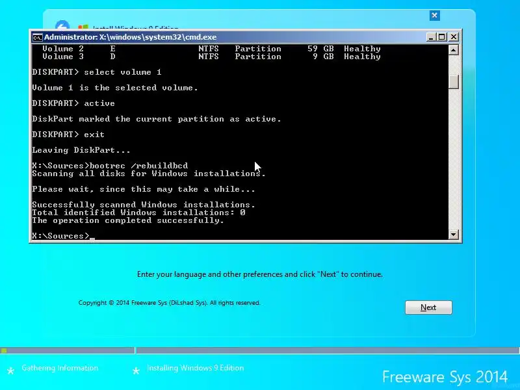Click 'Successfully scanned Windows installations.' line
Viewport: 520px width, 390px height.
(144, 205)
